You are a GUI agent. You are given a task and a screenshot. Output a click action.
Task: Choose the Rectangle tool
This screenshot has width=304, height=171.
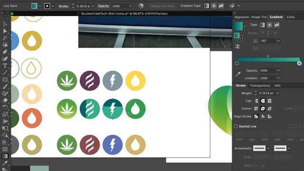pyautogui.click(x=5, y=79)
